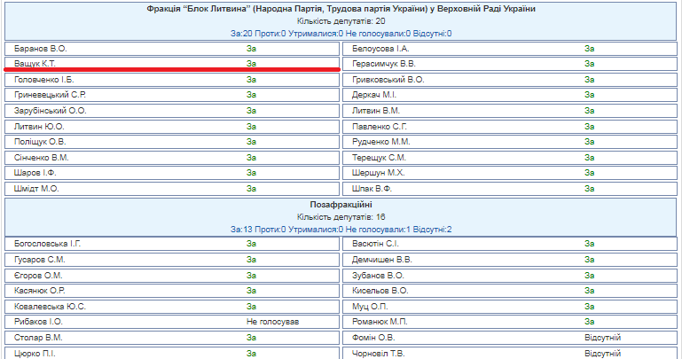
Task: Select deputy Шершун М.Х.
Action: (378, 173)
